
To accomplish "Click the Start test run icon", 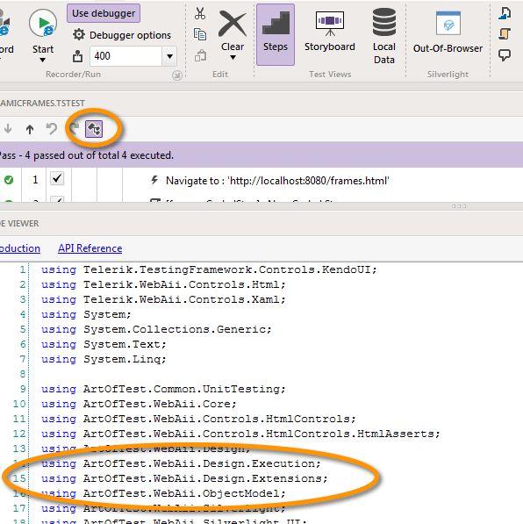I will [43, 23].
